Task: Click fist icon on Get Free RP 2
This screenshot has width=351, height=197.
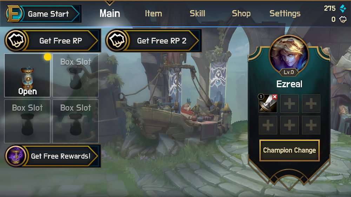Action: tap(117, 40)
